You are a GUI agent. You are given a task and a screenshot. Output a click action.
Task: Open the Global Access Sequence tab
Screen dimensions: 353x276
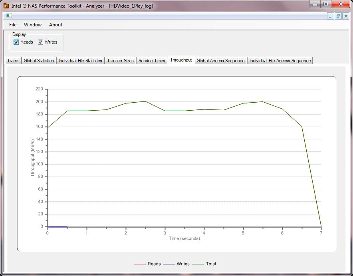pos(220,61)
